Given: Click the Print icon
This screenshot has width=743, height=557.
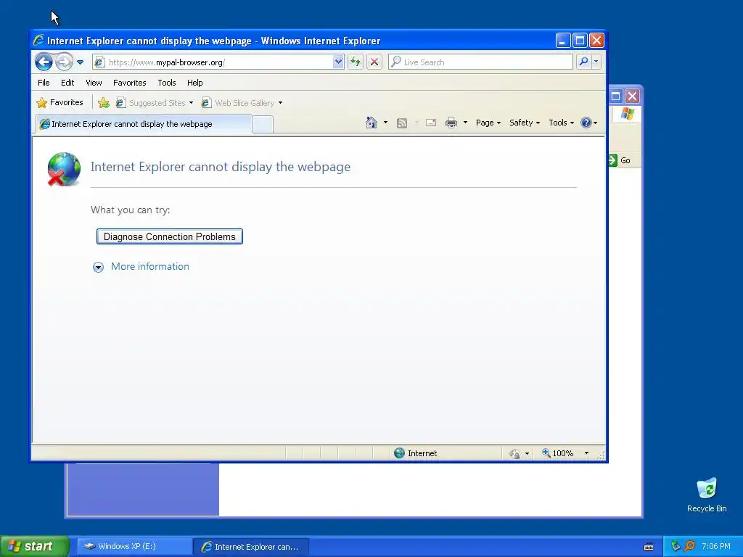Looking at the screenshot, I should (451, 123).
